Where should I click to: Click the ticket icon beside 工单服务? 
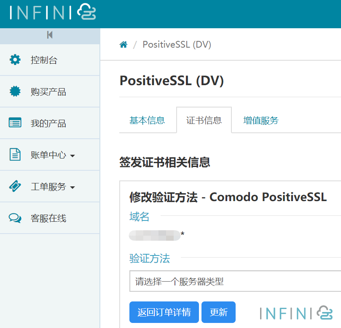point(15,186)
